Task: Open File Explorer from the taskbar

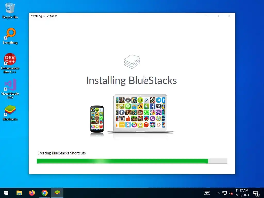Action: click(19, 193)
